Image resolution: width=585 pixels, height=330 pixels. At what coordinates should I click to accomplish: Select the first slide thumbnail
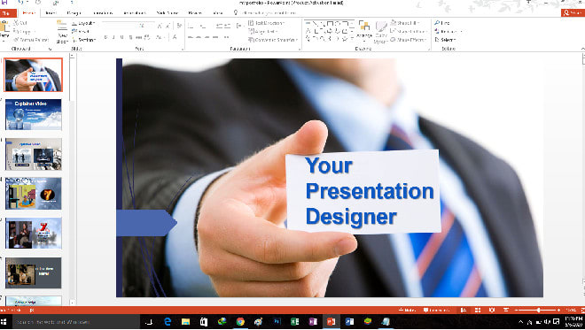(33, 75)
